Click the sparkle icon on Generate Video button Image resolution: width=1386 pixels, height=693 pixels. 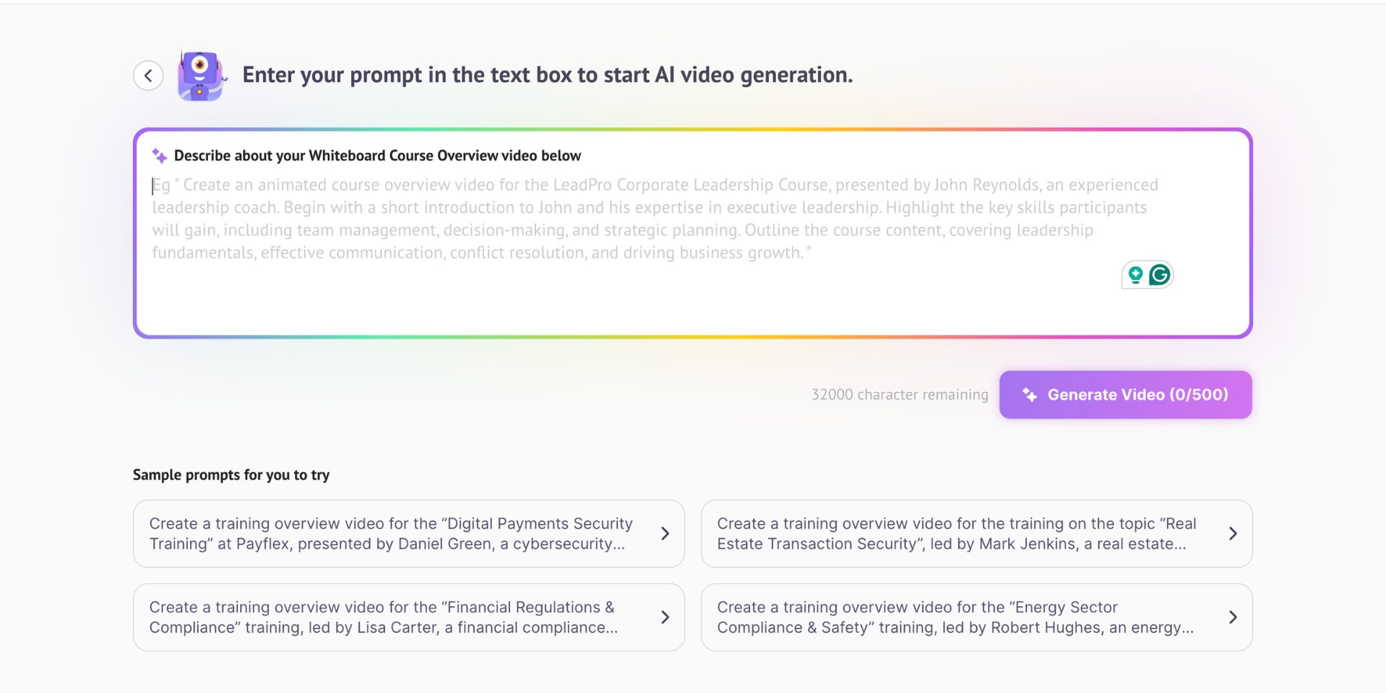[x=1030, y=395]
